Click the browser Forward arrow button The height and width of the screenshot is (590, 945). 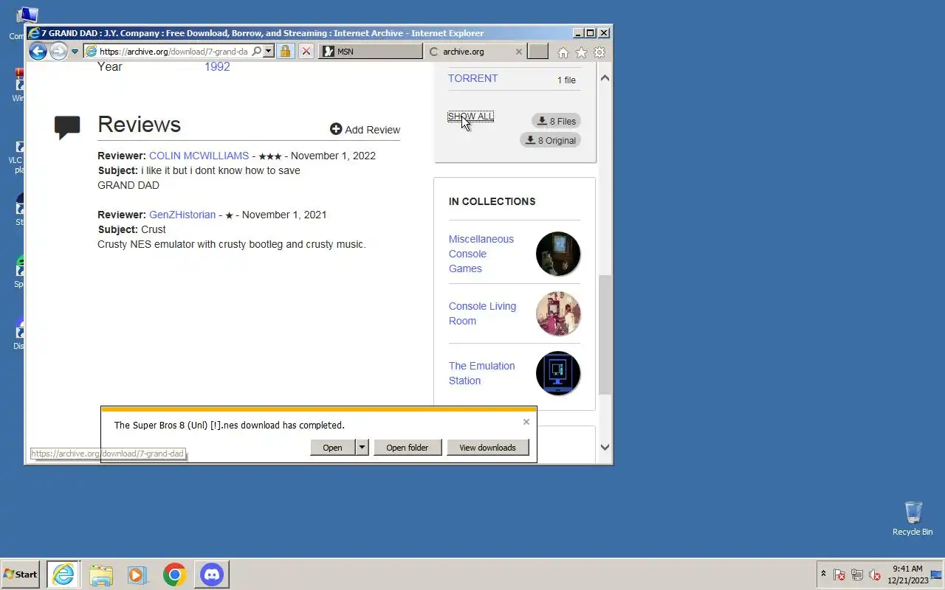[x=58, y=52]
